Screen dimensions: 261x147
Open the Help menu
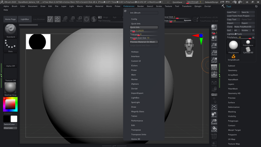[x=6, y=10]
